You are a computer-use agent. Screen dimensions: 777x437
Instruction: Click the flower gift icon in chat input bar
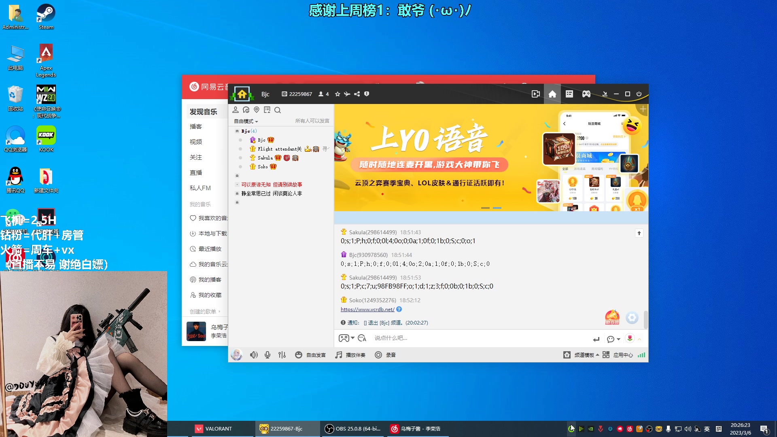(630, 338)
